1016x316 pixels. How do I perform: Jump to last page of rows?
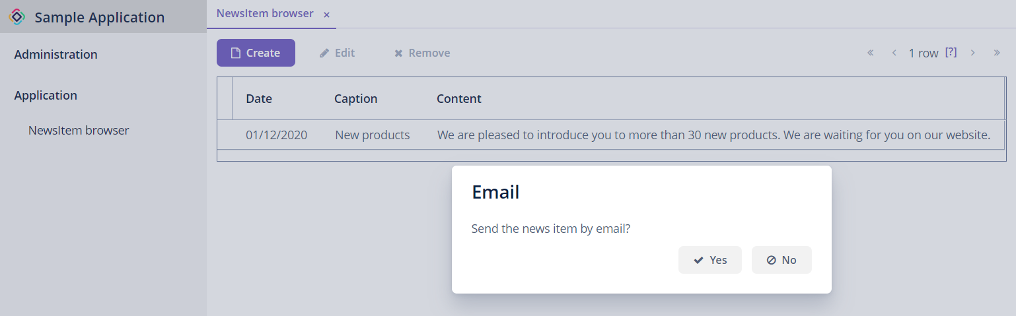997,53
